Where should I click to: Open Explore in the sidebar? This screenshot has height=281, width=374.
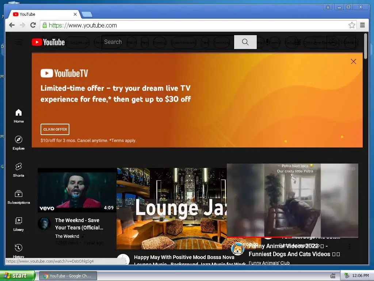(x=19, y=143)
